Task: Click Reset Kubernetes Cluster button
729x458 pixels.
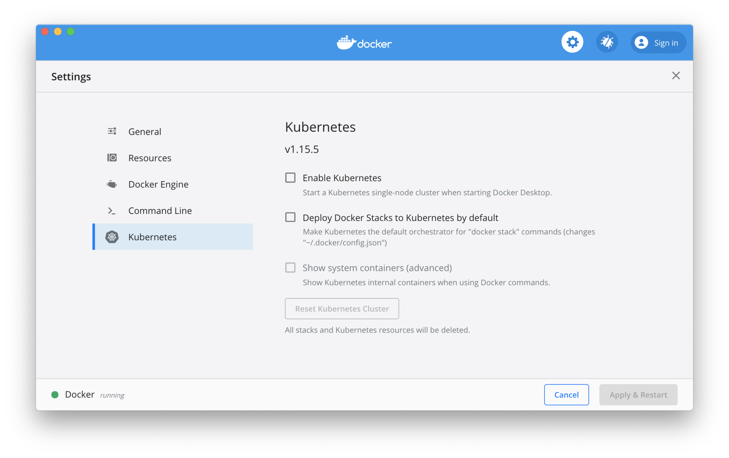Action: 342,309
